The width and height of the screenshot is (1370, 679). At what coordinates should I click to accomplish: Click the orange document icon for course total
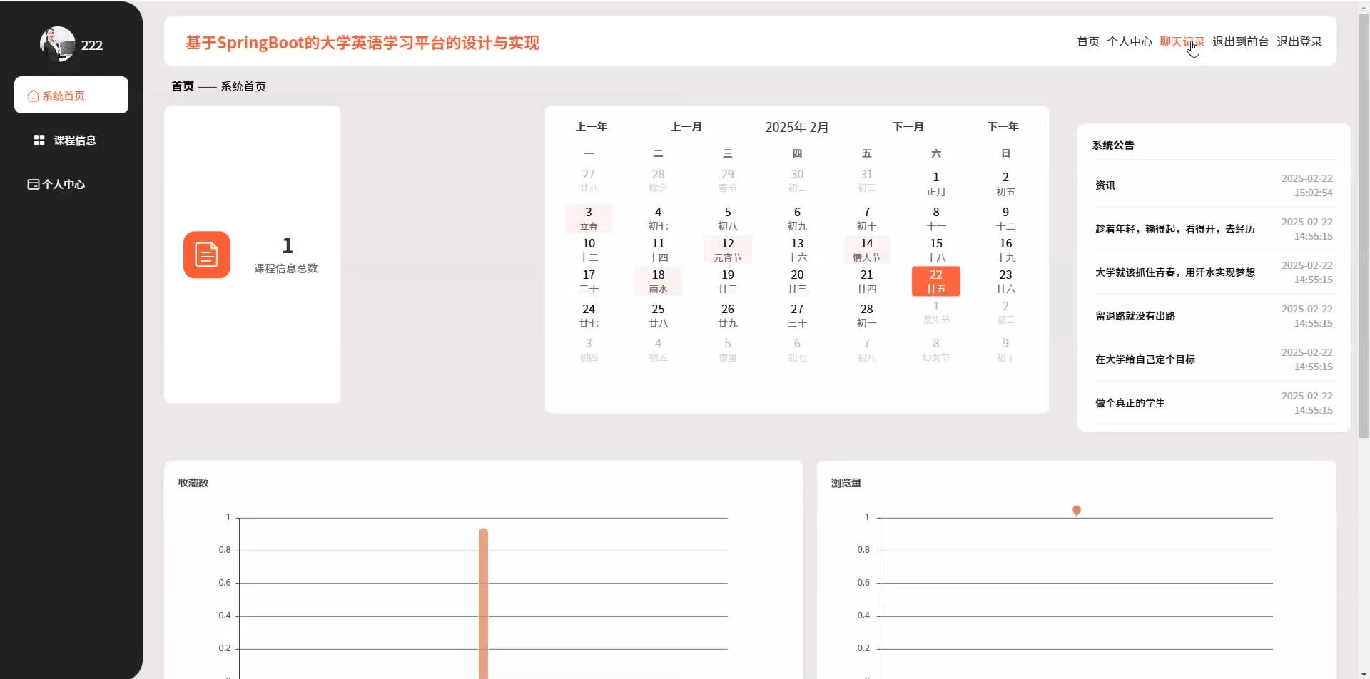click(207, 255)
